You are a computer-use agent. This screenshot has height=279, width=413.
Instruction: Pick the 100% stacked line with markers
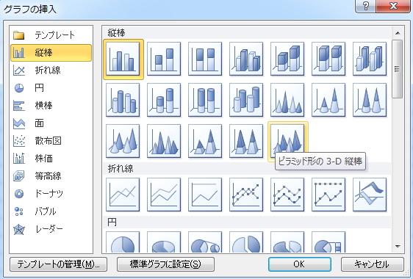tap(328, 195)
